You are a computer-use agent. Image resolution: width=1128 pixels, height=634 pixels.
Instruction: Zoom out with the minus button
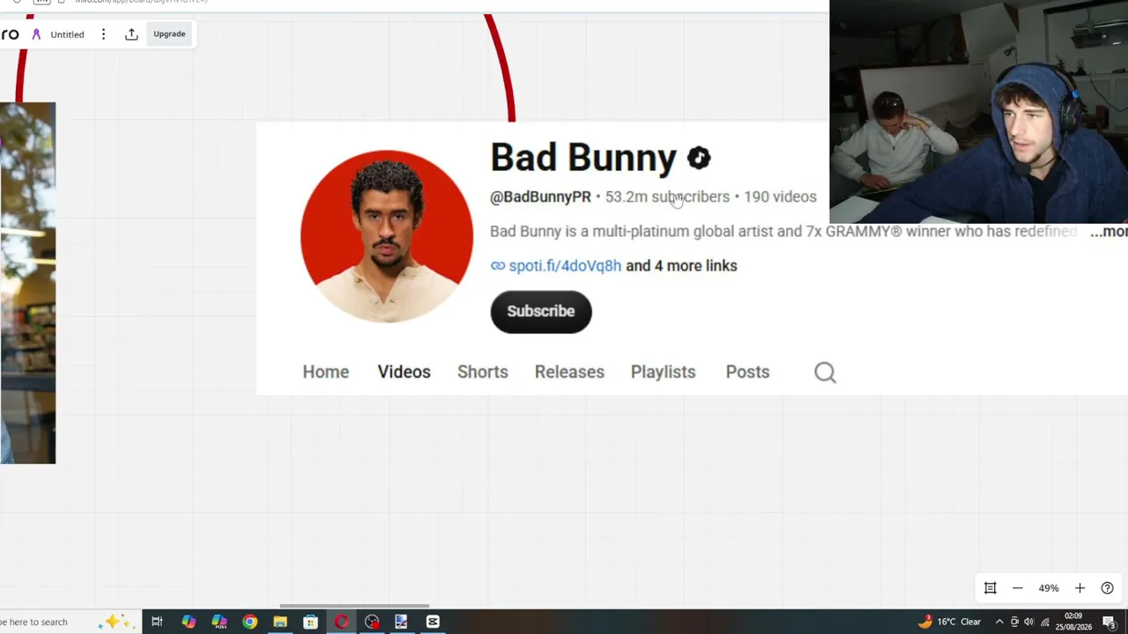click(1017, 588)
